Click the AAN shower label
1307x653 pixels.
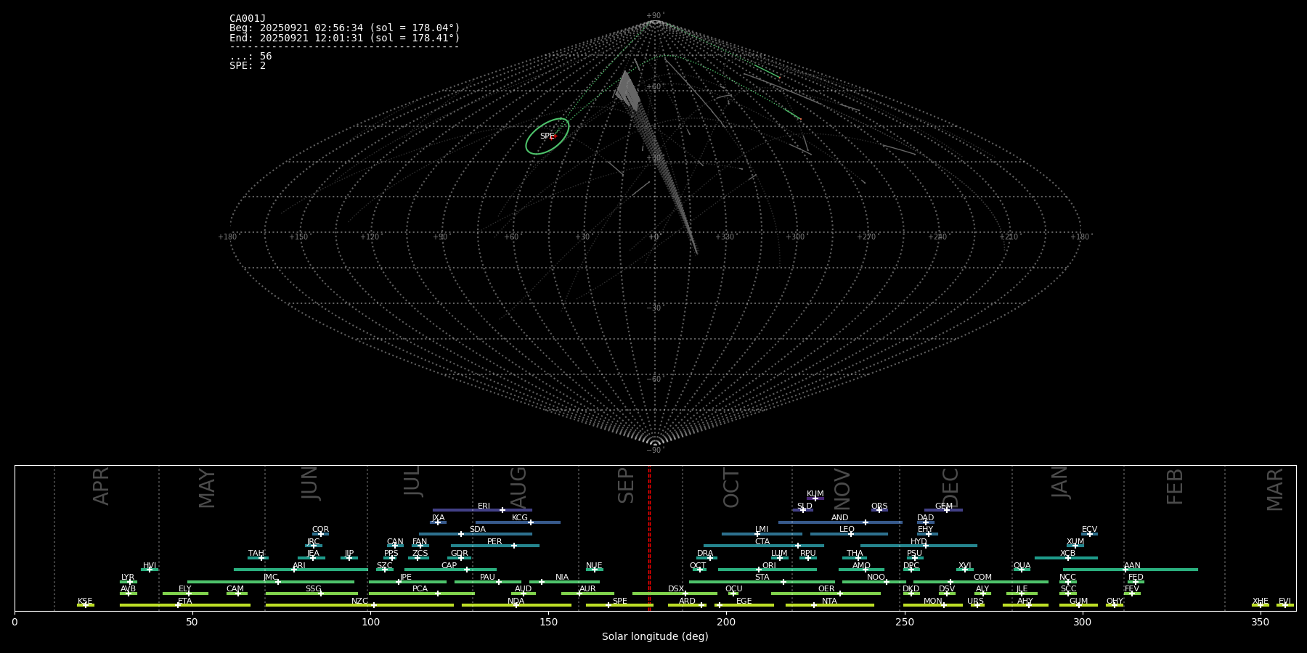point(1132,565)
